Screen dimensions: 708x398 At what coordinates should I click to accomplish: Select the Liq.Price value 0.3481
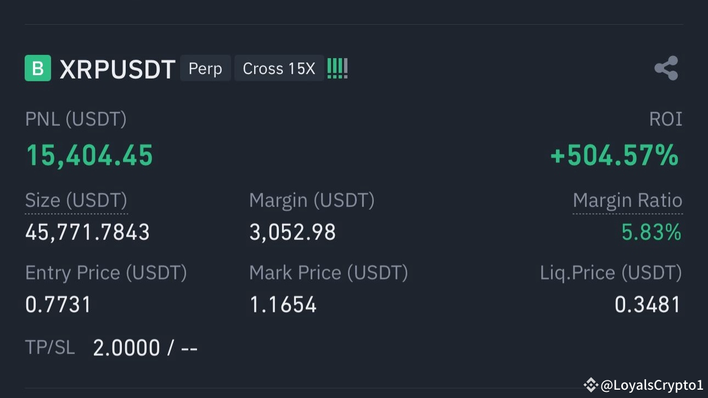tap(648, 304)
